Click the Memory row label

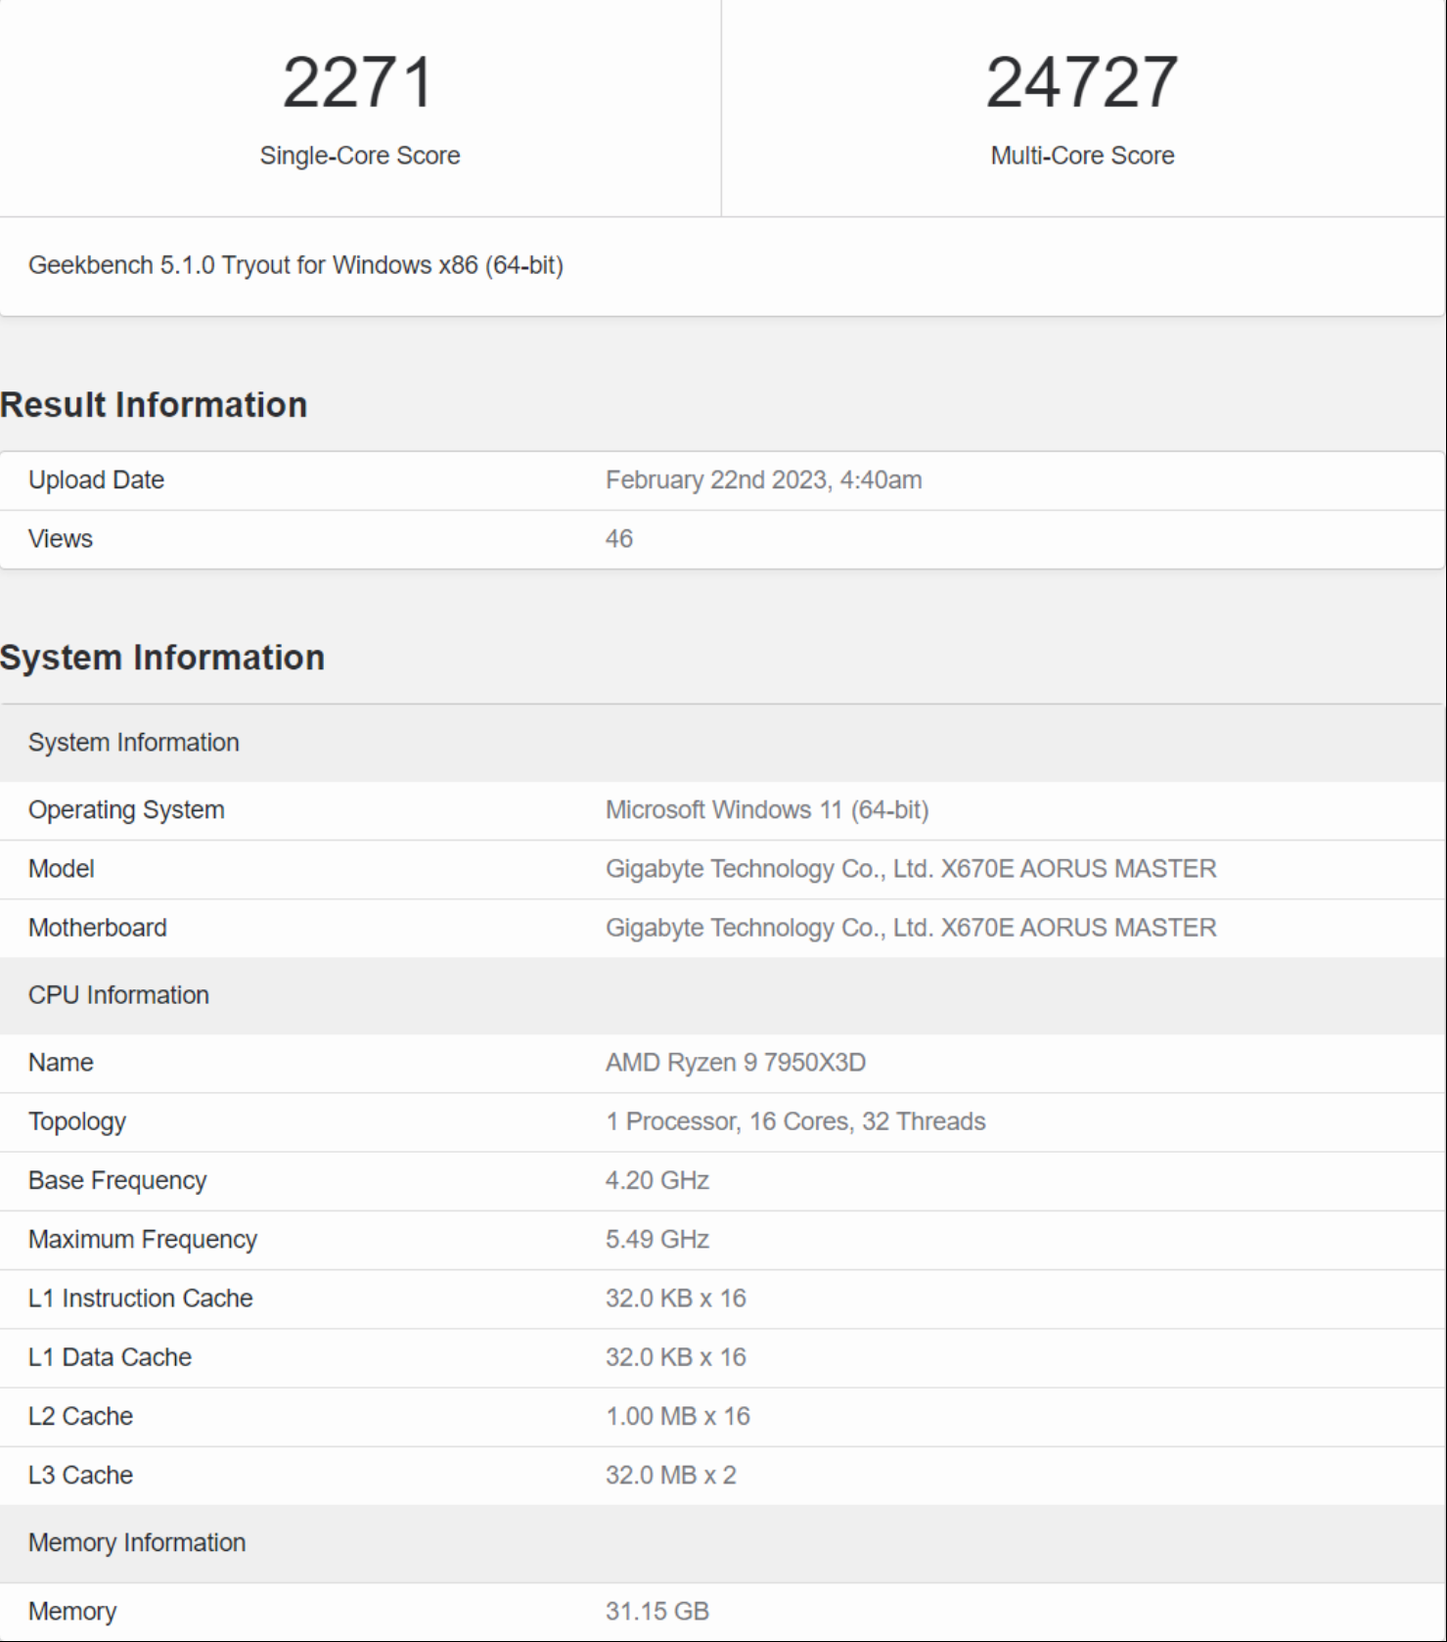coord(72,1612)
